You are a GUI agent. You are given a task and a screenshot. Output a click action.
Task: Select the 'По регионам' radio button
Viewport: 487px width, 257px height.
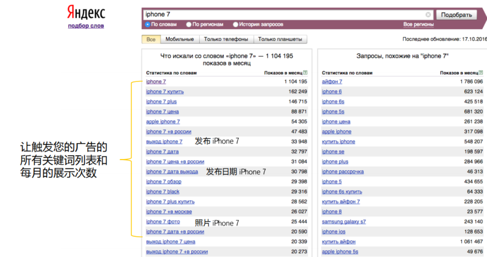tap(189, 24)
